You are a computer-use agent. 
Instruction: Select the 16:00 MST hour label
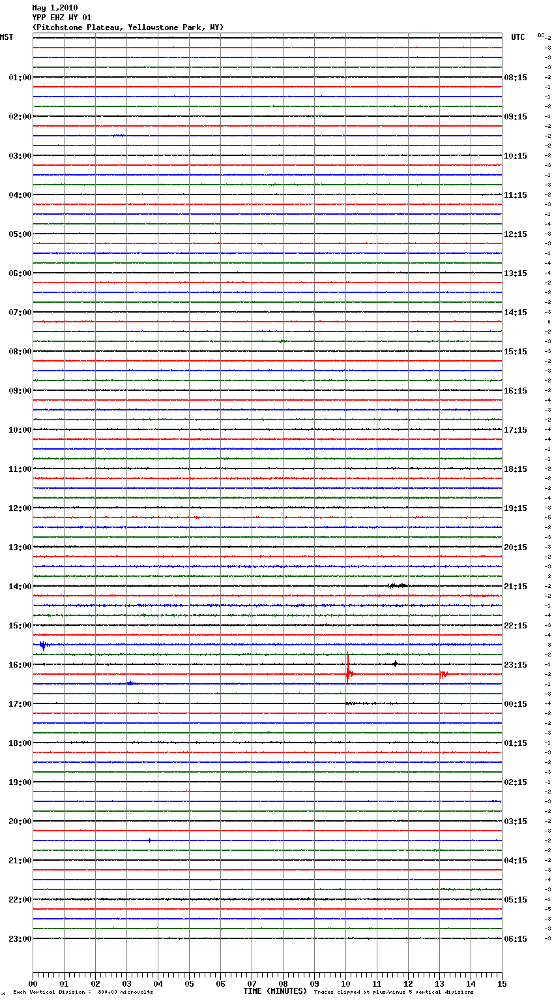coord(20,665)
